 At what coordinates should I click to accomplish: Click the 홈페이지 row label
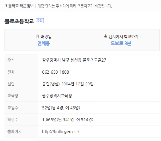14,132
